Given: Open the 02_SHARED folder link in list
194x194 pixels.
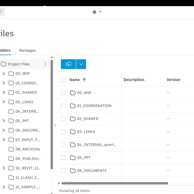Looking at the screenshot, I should tap(87, 119).
